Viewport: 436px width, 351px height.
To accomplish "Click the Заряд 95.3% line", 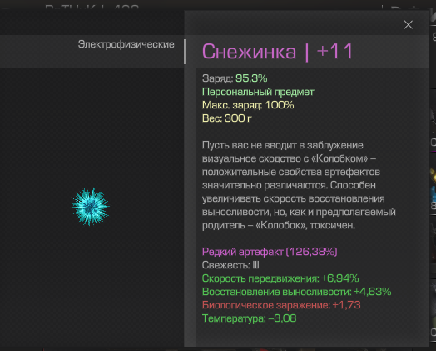I will pos(235,78).
